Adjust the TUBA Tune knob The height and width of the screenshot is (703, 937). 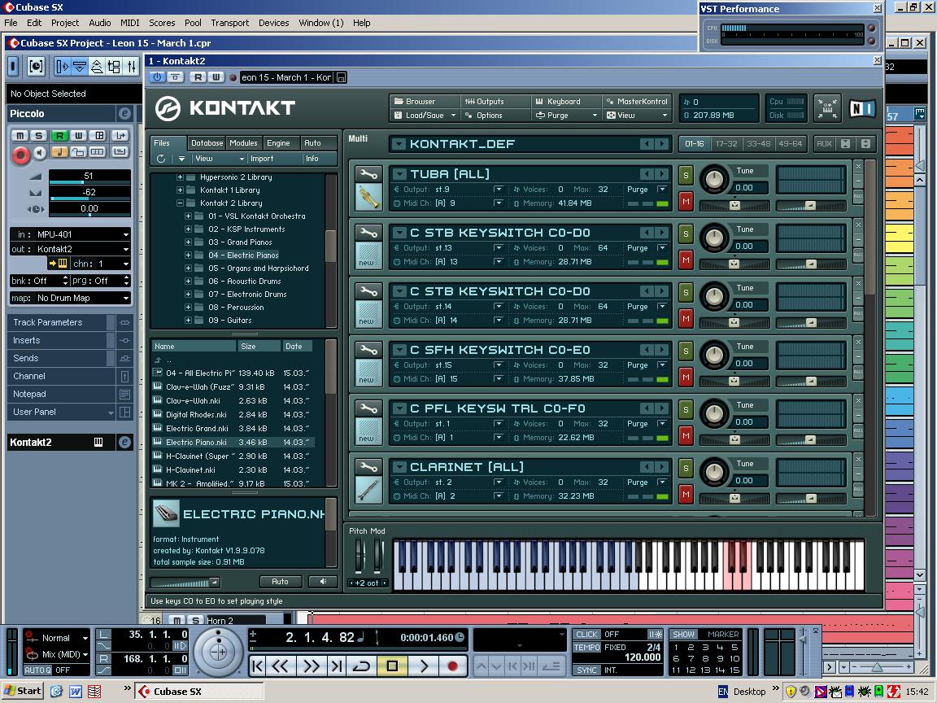[x=714, y=181]
